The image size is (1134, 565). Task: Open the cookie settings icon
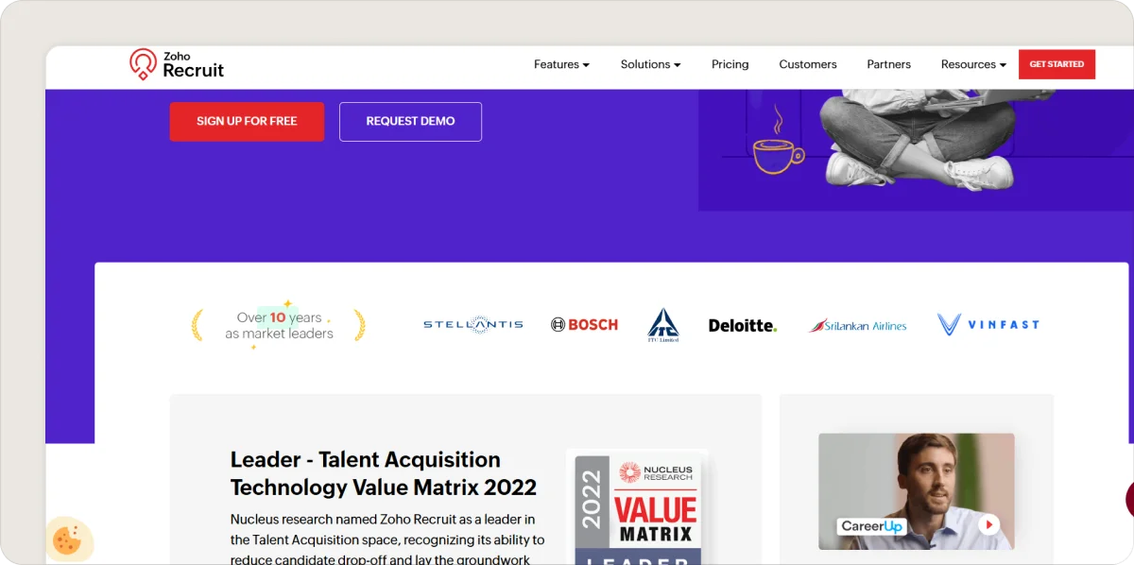point(68,540)
